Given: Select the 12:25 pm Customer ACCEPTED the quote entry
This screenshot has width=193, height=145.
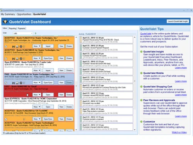Looking at the screenshot, I should click(x=107, y=56).
